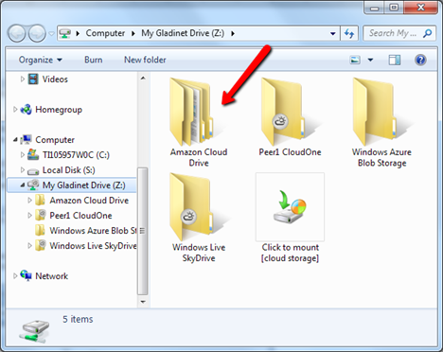Viewport: 443px width, 352px height.
Task: Collapse My Gladinet Drive (Z:) node
Action: pyautogui.click(x=23, y=185)
